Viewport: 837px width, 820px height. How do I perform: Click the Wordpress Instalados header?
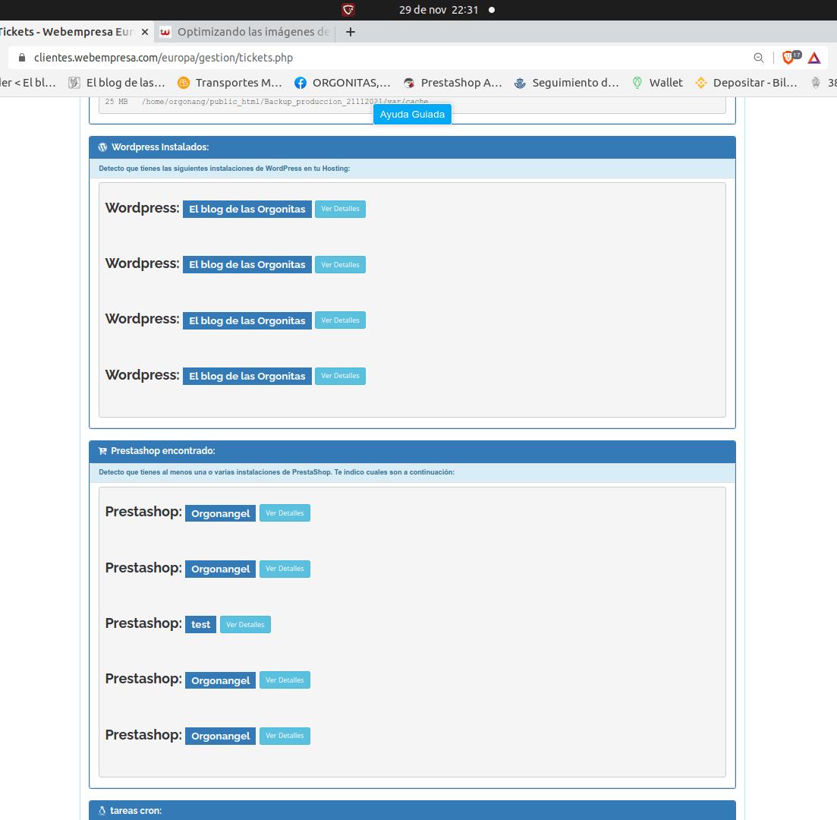[x=412, y=147]
